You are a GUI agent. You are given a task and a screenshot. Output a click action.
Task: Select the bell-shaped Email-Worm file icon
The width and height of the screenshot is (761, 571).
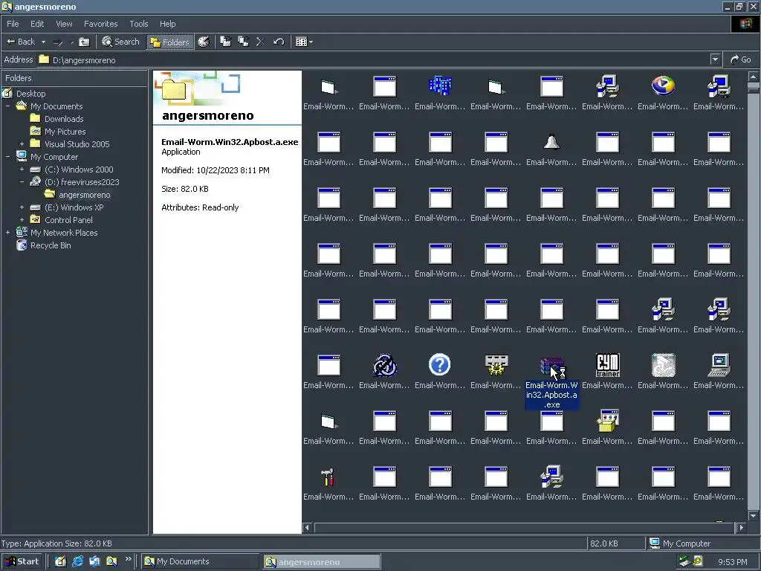pyautogui.click(x=551, y=142)
